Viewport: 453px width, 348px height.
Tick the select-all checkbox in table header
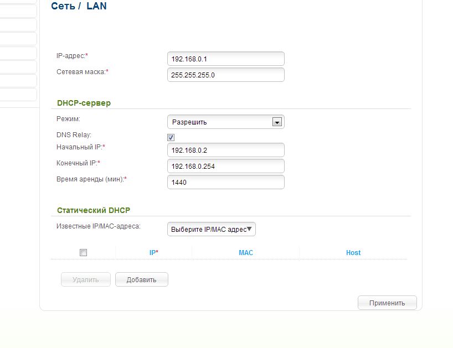point(83,252)
